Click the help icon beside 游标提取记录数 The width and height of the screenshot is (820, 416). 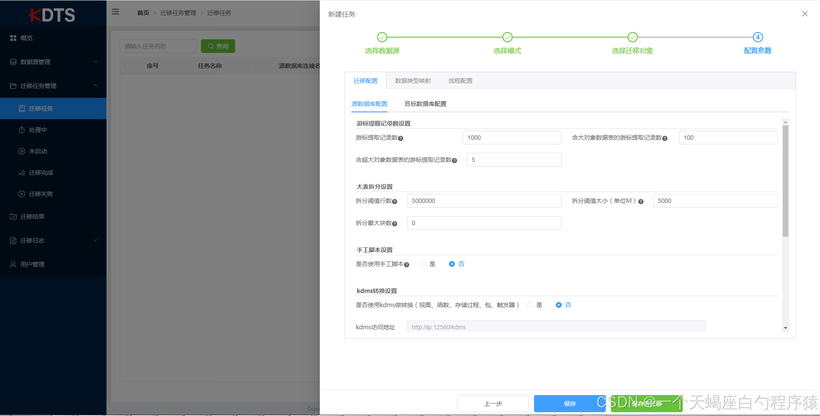401,138
